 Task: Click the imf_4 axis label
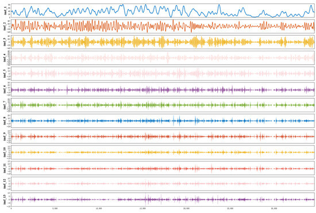click(5, 58)
